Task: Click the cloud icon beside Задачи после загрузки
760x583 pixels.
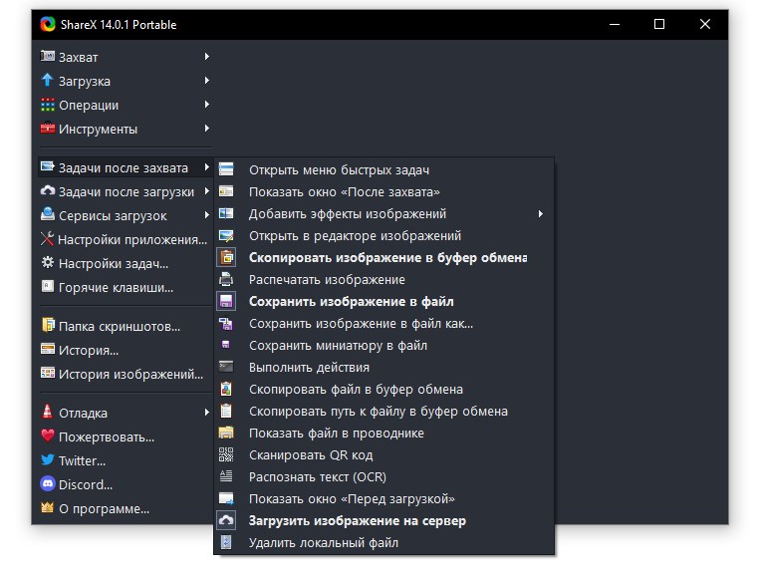Action: 48,190
